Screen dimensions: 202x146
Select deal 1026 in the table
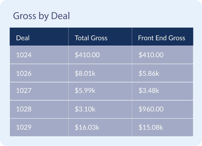[x=24, y=73]
